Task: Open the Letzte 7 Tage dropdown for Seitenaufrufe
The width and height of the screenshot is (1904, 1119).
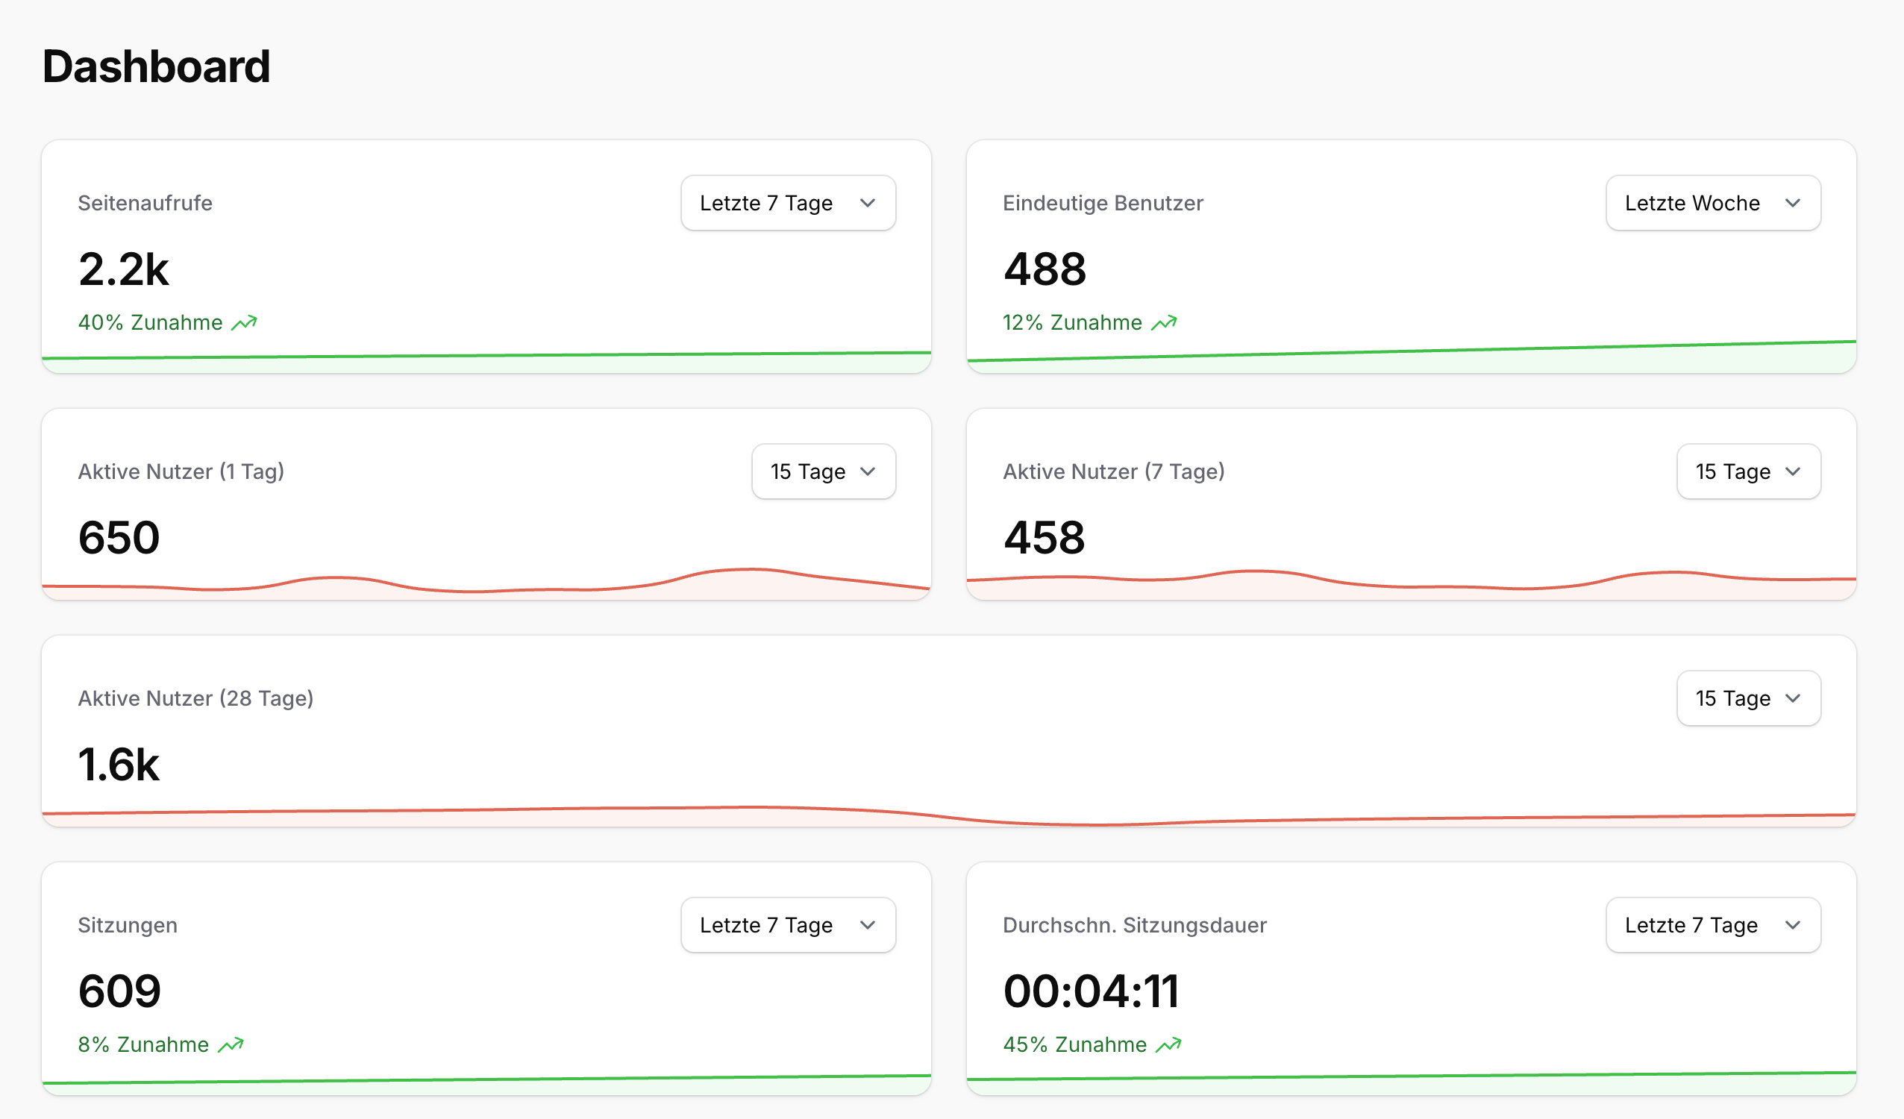Action: (787, 202)
